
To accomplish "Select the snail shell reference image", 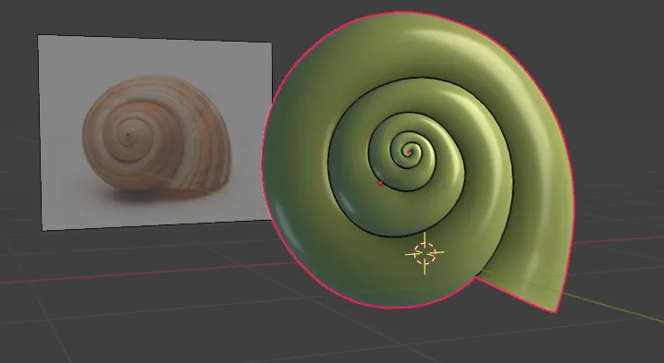I will tap(156, 132).
